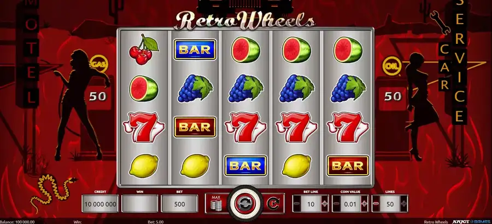The image size is (492, 224).
Task: Click the left 50 payline indicator
Action: pos(98,96)
